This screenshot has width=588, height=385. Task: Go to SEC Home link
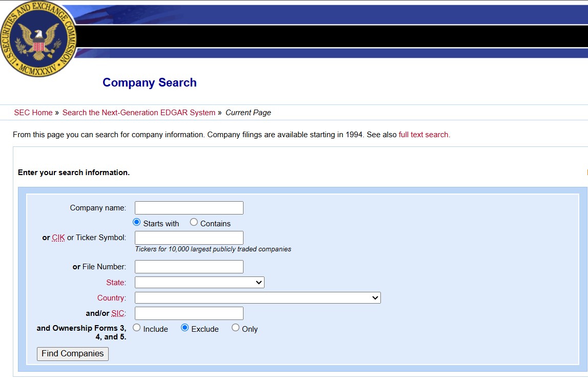pyautogui.click(x=33, y=113)
